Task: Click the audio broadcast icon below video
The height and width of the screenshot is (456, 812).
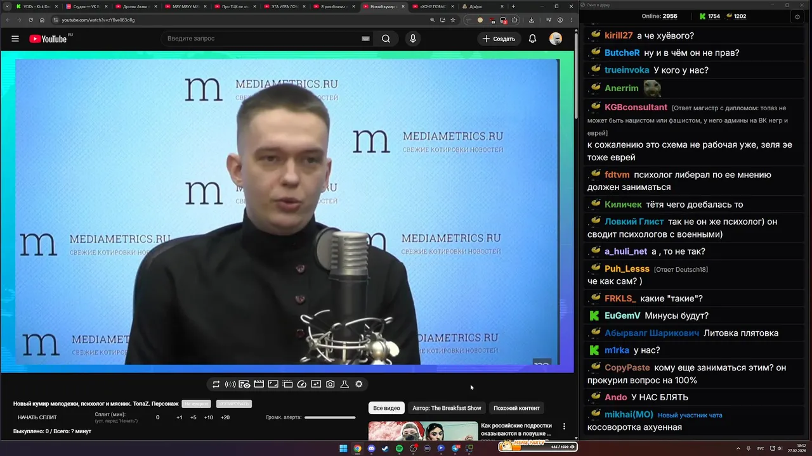Action: [x=230, y=384]
